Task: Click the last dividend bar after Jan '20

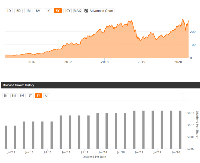Action: coord(180,130)
